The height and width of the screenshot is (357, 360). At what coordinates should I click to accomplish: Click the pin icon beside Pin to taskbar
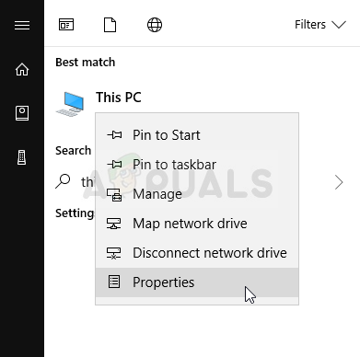[x=114, y=164]
